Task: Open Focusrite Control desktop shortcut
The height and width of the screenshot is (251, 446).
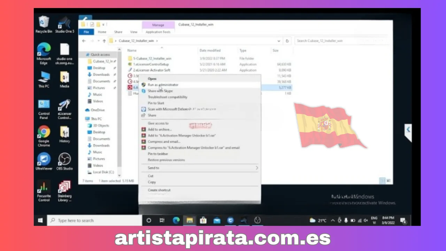Action: pos(44,191)
